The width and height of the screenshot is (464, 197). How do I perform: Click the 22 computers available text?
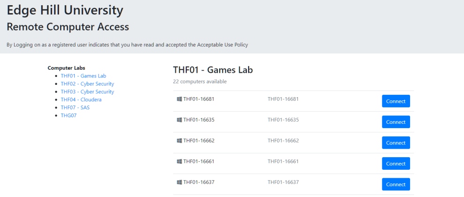click(200, 81)
